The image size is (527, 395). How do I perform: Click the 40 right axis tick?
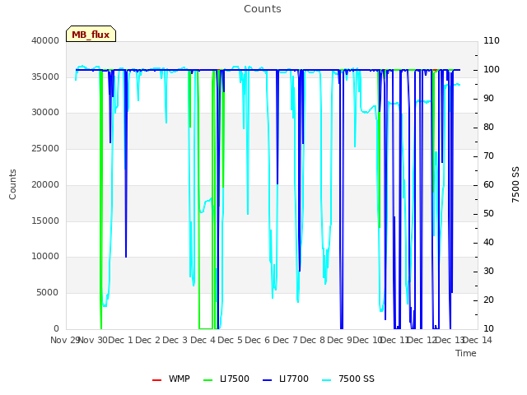(x=488, y=243)
